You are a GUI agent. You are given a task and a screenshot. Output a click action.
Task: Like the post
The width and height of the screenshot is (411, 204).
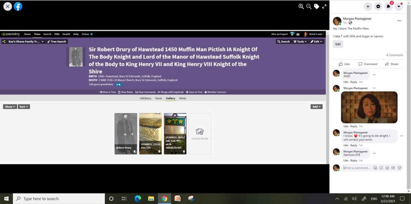(344, 64)
